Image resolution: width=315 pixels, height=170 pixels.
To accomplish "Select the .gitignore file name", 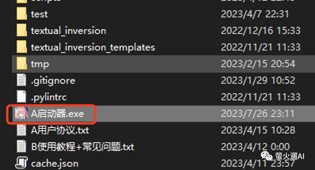I will pyautogui.click(x=53, y=81).
